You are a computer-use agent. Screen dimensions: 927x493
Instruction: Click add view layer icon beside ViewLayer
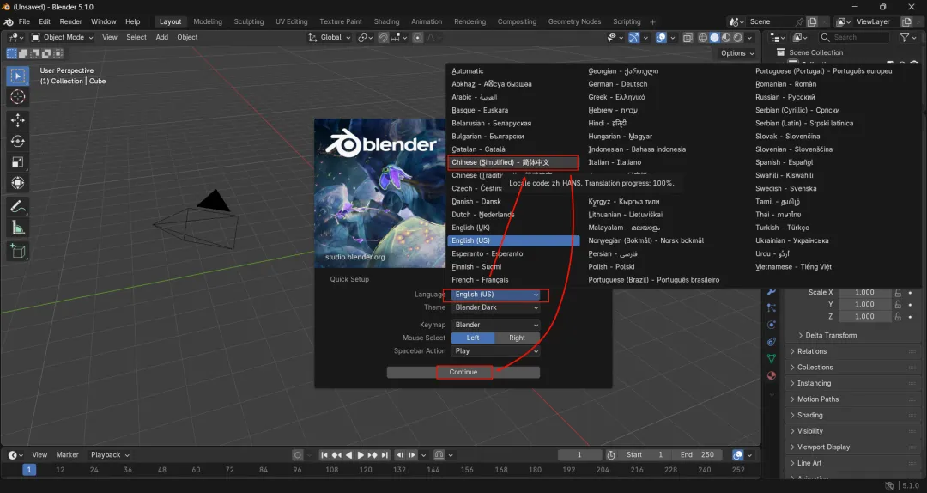(907, 21)
